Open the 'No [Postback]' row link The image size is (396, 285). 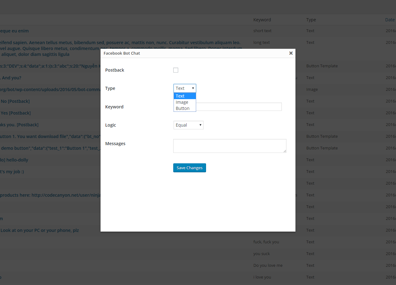tap(15, 101)
